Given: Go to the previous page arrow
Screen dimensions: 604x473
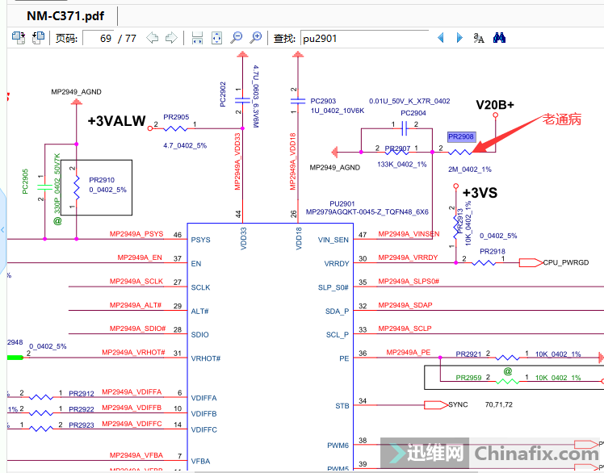Looking at the screenshot, I should coord(152,38).
